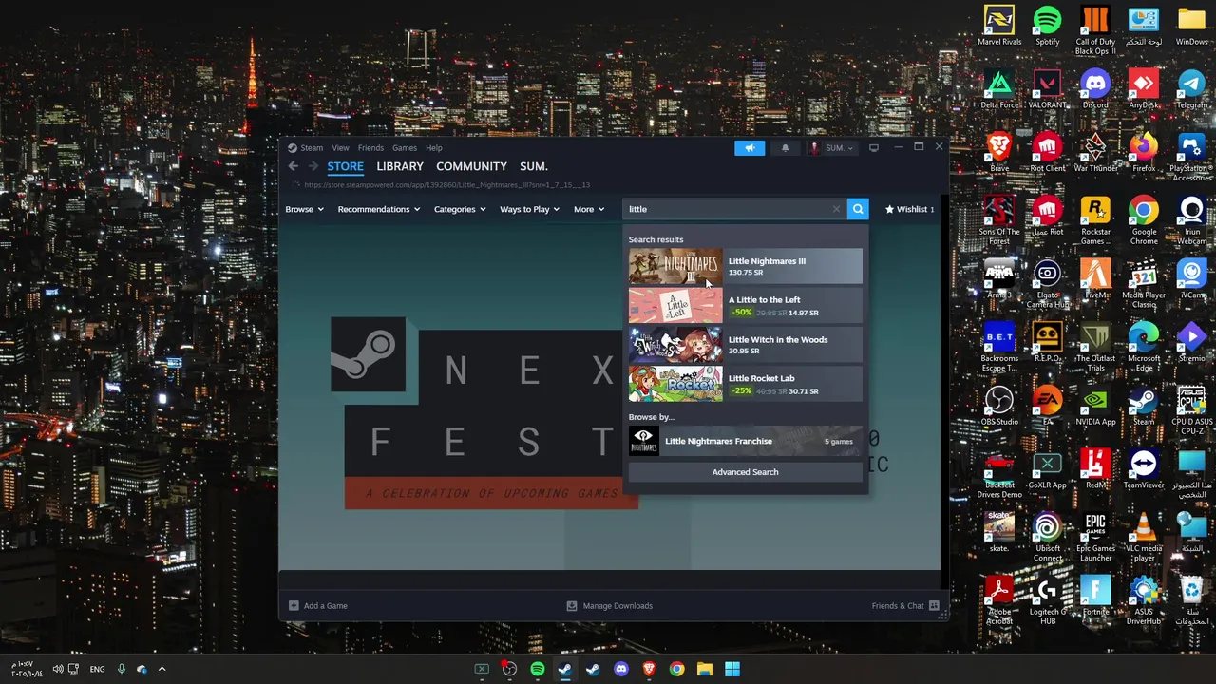Select the Telegram desktop icon
The image size is (1216, 684).
point(1192,89)
